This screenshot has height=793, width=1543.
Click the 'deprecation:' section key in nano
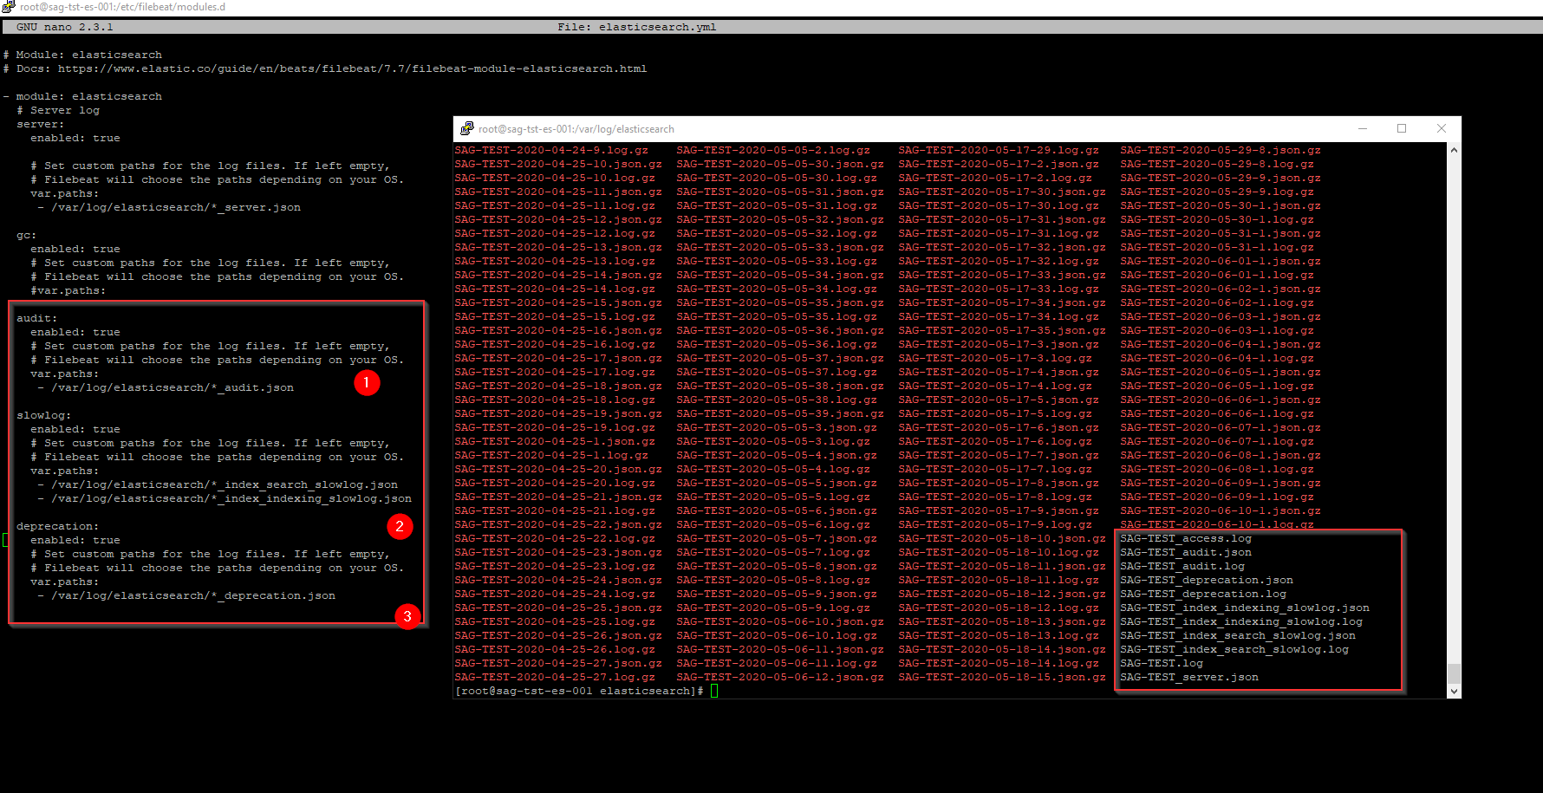[58, 526]
